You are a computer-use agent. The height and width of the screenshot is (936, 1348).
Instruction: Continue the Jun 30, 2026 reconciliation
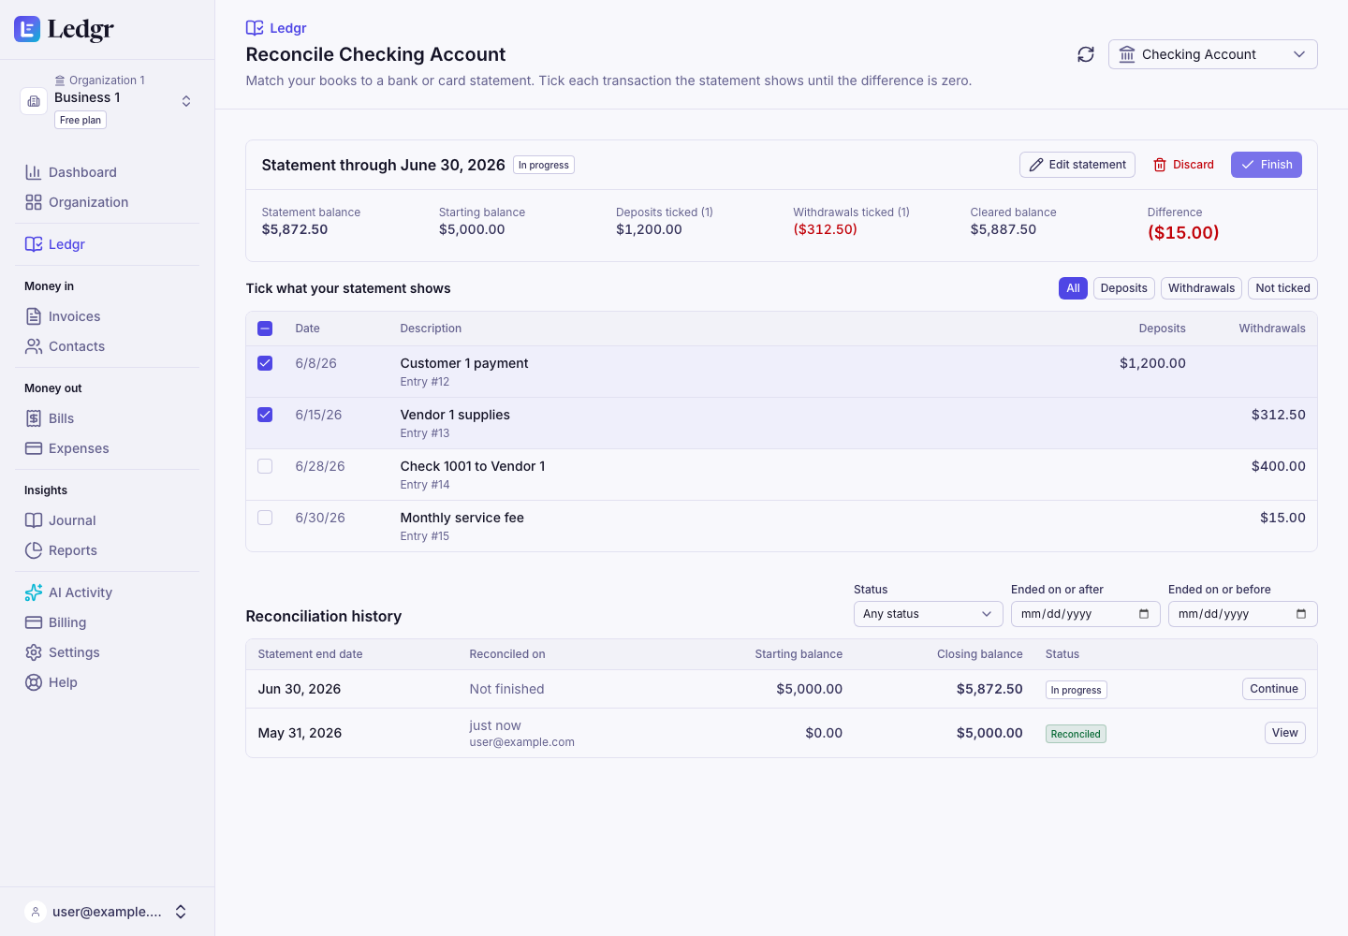pos(1274,689)
